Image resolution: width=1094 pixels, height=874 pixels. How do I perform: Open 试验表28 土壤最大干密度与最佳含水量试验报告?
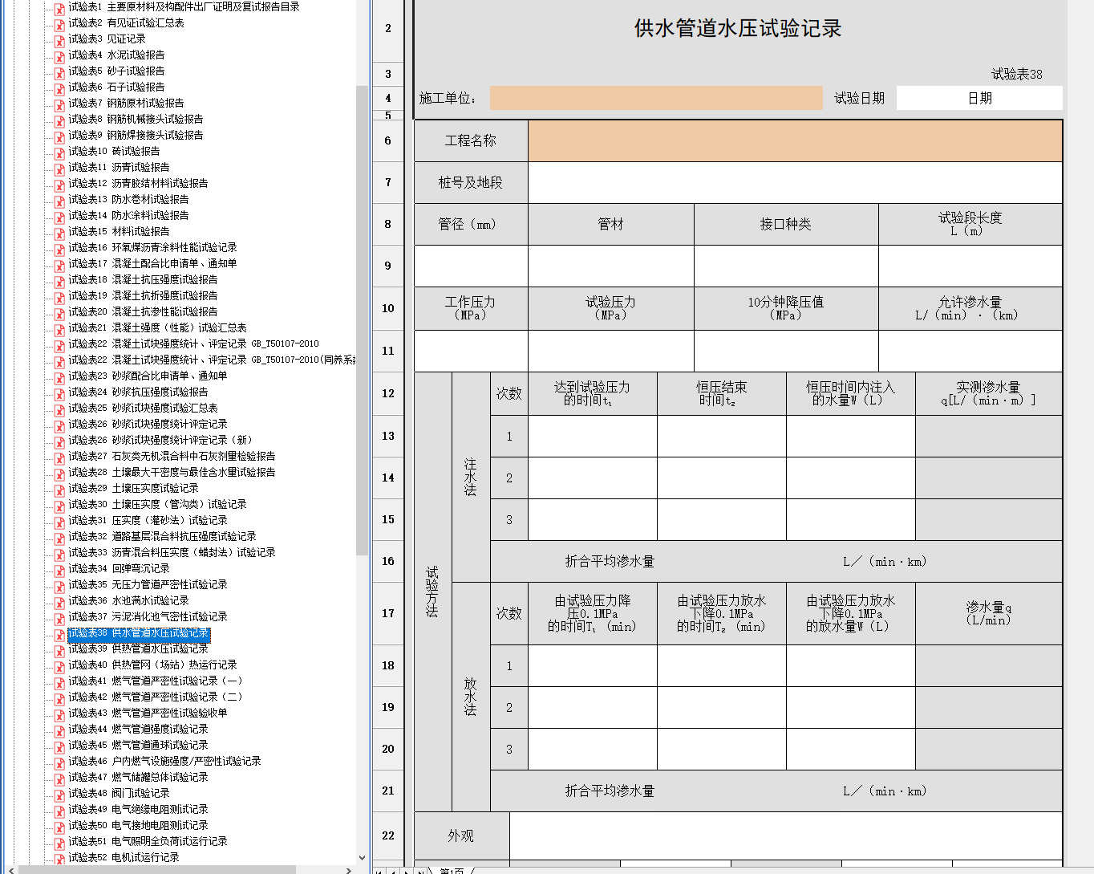[x=172, y=472]
